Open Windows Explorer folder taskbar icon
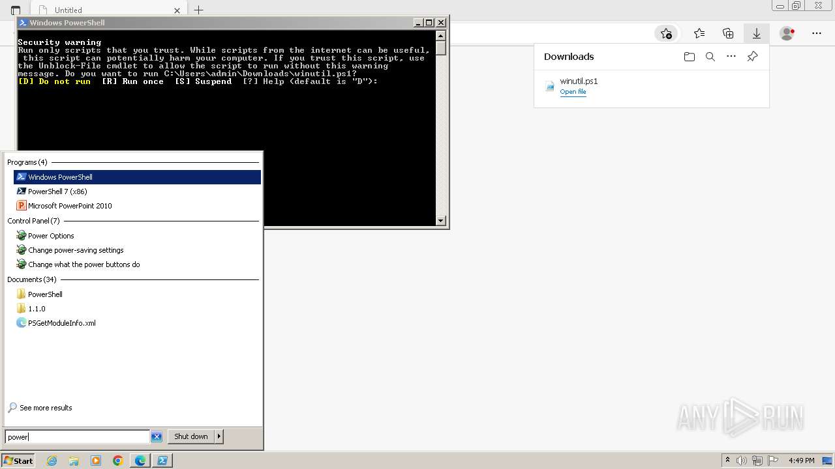 pos(74,461)
